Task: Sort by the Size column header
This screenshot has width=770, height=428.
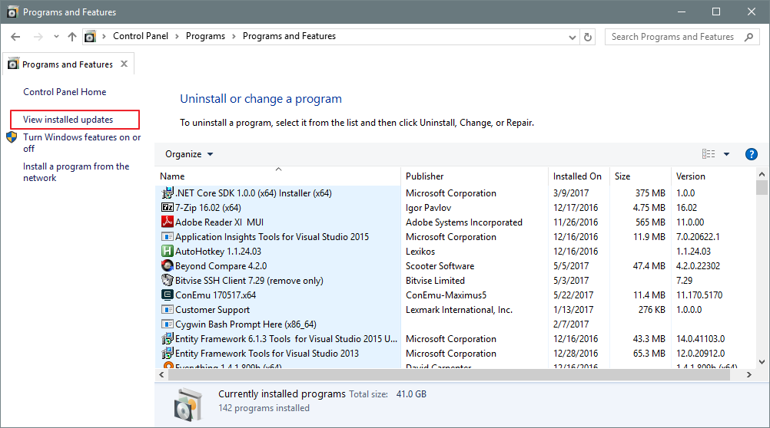Action: (640, 176)
